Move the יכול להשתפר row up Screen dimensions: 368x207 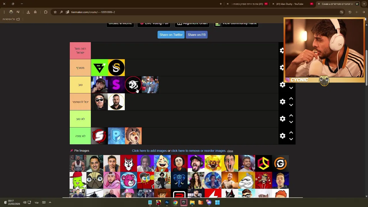pos(291,99)
